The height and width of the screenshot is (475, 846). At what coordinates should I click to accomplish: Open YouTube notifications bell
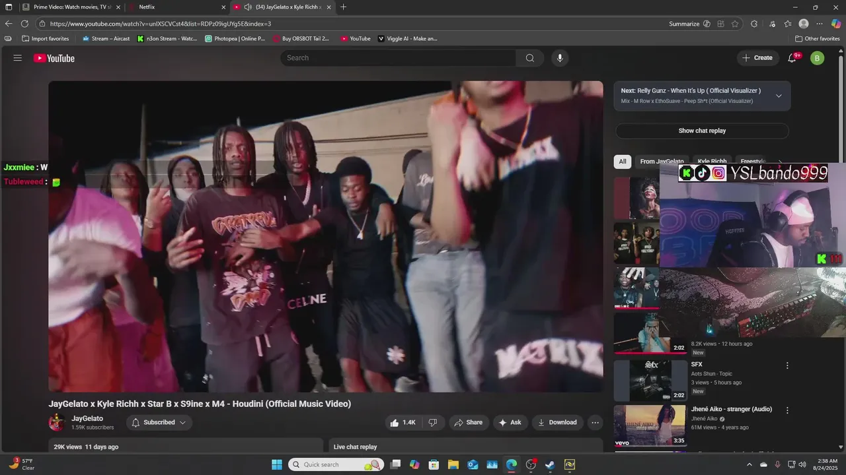tap(792, 58)
